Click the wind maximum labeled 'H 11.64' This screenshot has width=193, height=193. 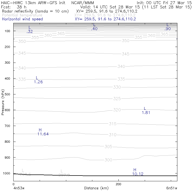point(43,132)
